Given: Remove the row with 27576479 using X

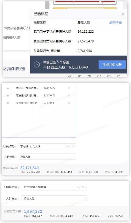Looking at the screenshot, I should click(x=69, y=96).
